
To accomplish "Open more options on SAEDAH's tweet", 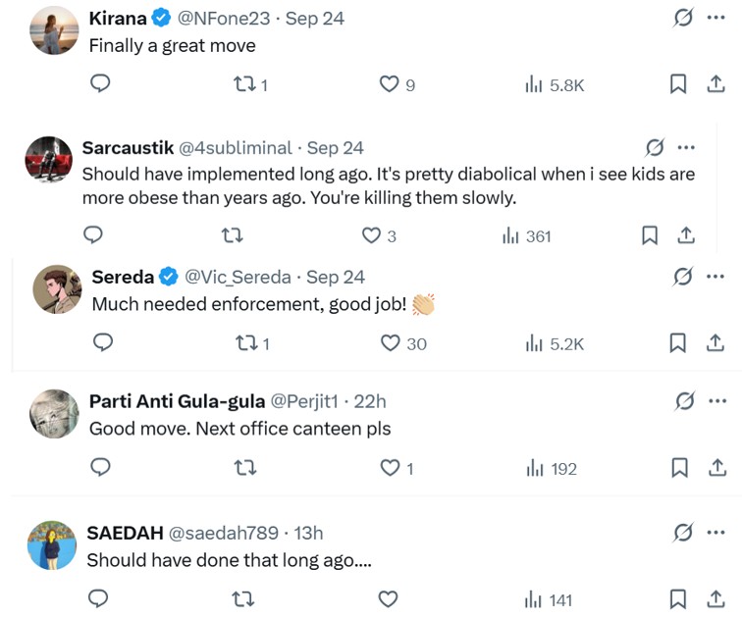I will (715, 533).
